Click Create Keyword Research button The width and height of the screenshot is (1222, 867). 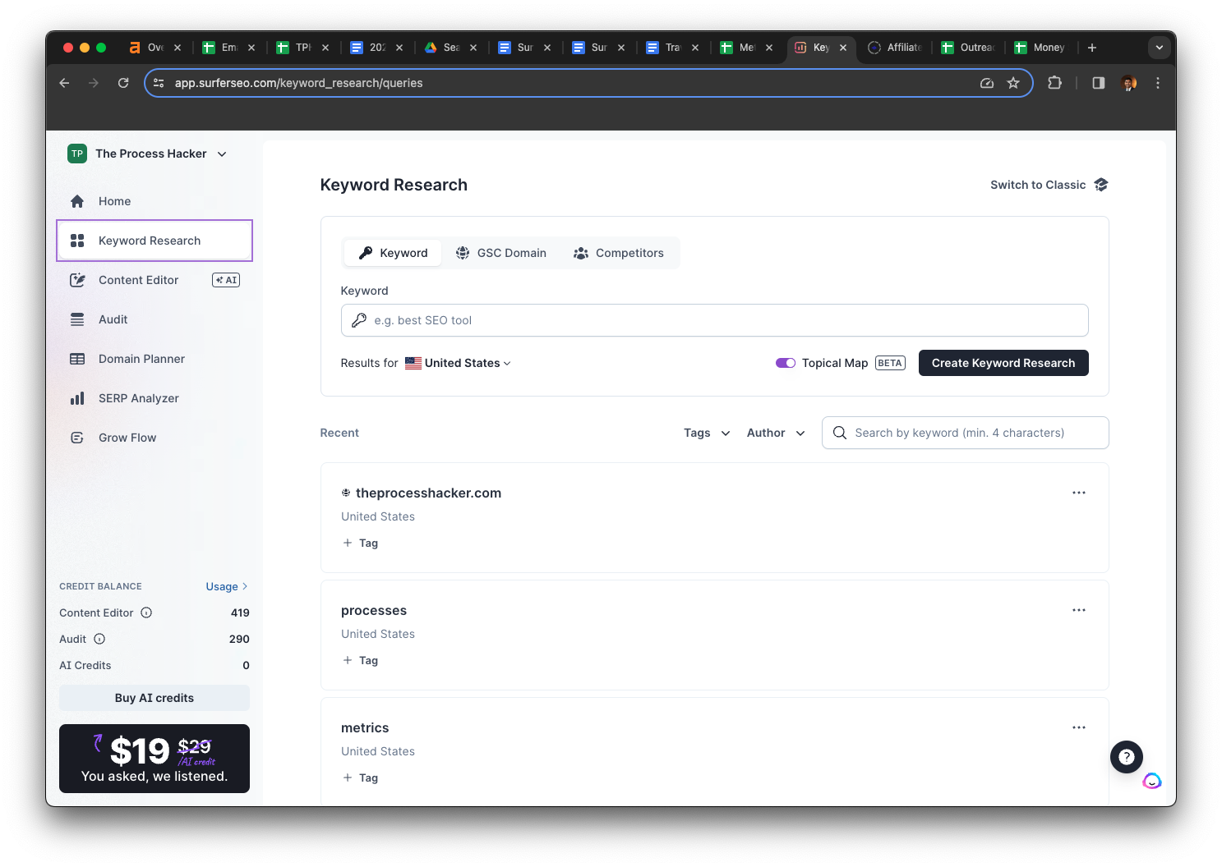[x=1003, y=363]
